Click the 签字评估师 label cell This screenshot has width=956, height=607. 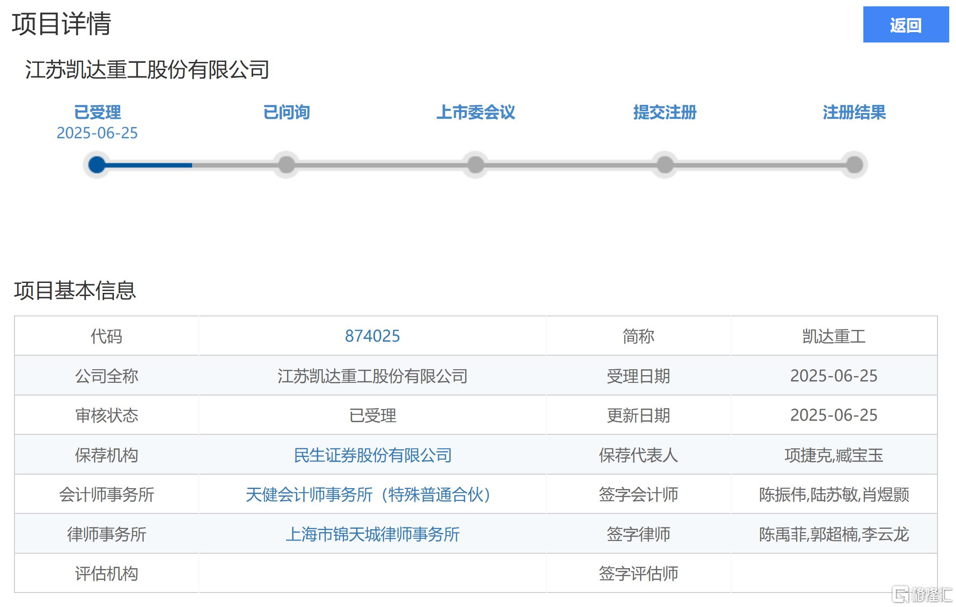point(638,573)
